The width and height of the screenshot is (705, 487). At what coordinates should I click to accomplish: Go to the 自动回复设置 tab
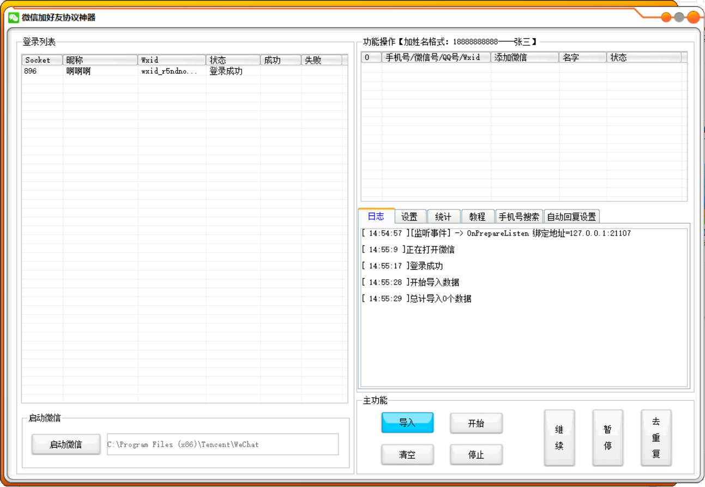(x=571, y=217)
